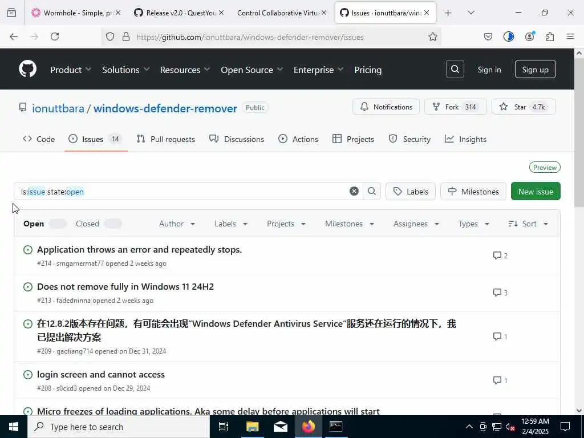
Task: Open Save to Pocket icon
Action: [x=488, y=36]
